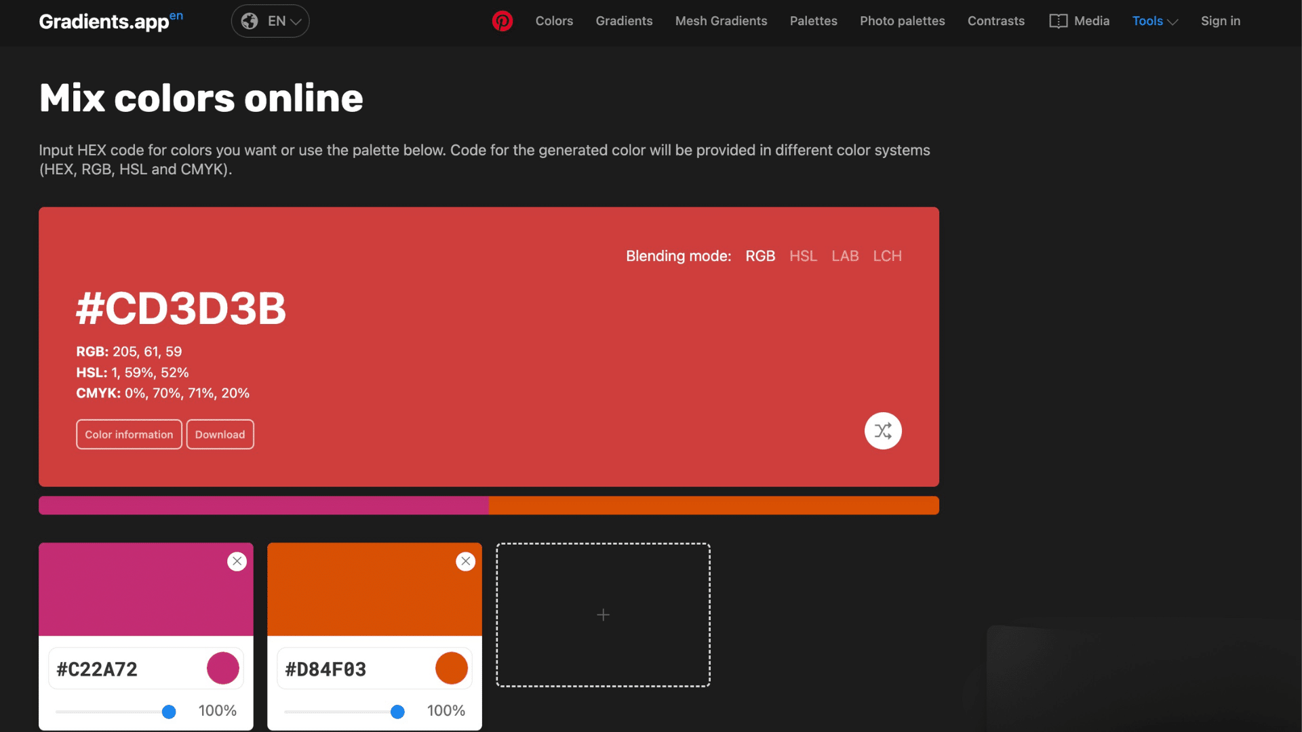Click the Sign in link

pos(1220,21)
